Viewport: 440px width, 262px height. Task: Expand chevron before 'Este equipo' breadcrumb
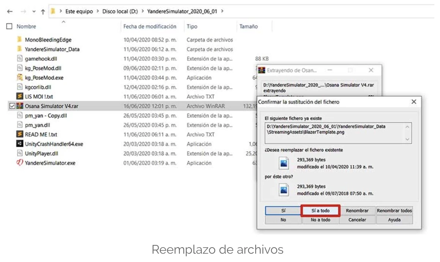[60, 11]
